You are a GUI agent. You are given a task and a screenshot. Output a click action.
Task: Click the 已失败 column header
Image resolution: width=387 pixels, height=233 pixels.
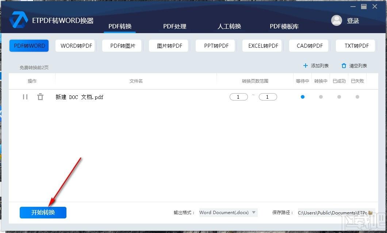coord(357,81)
